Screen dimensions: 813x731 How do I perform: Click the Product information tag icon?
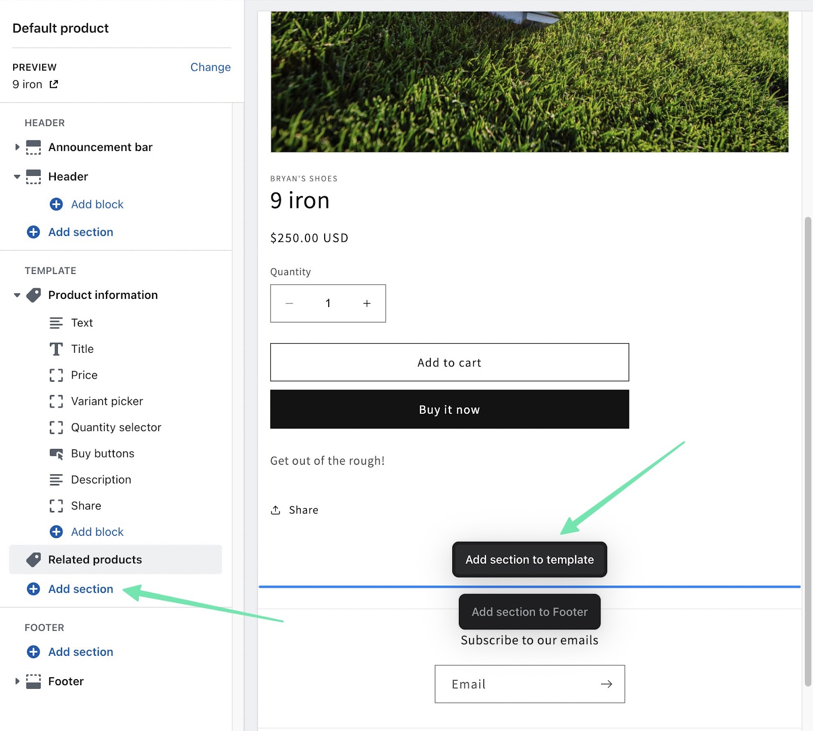(34, 295)
